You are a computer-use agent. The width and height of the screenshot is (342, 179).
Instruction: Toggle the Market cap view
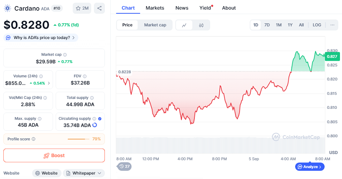(155, 25)
